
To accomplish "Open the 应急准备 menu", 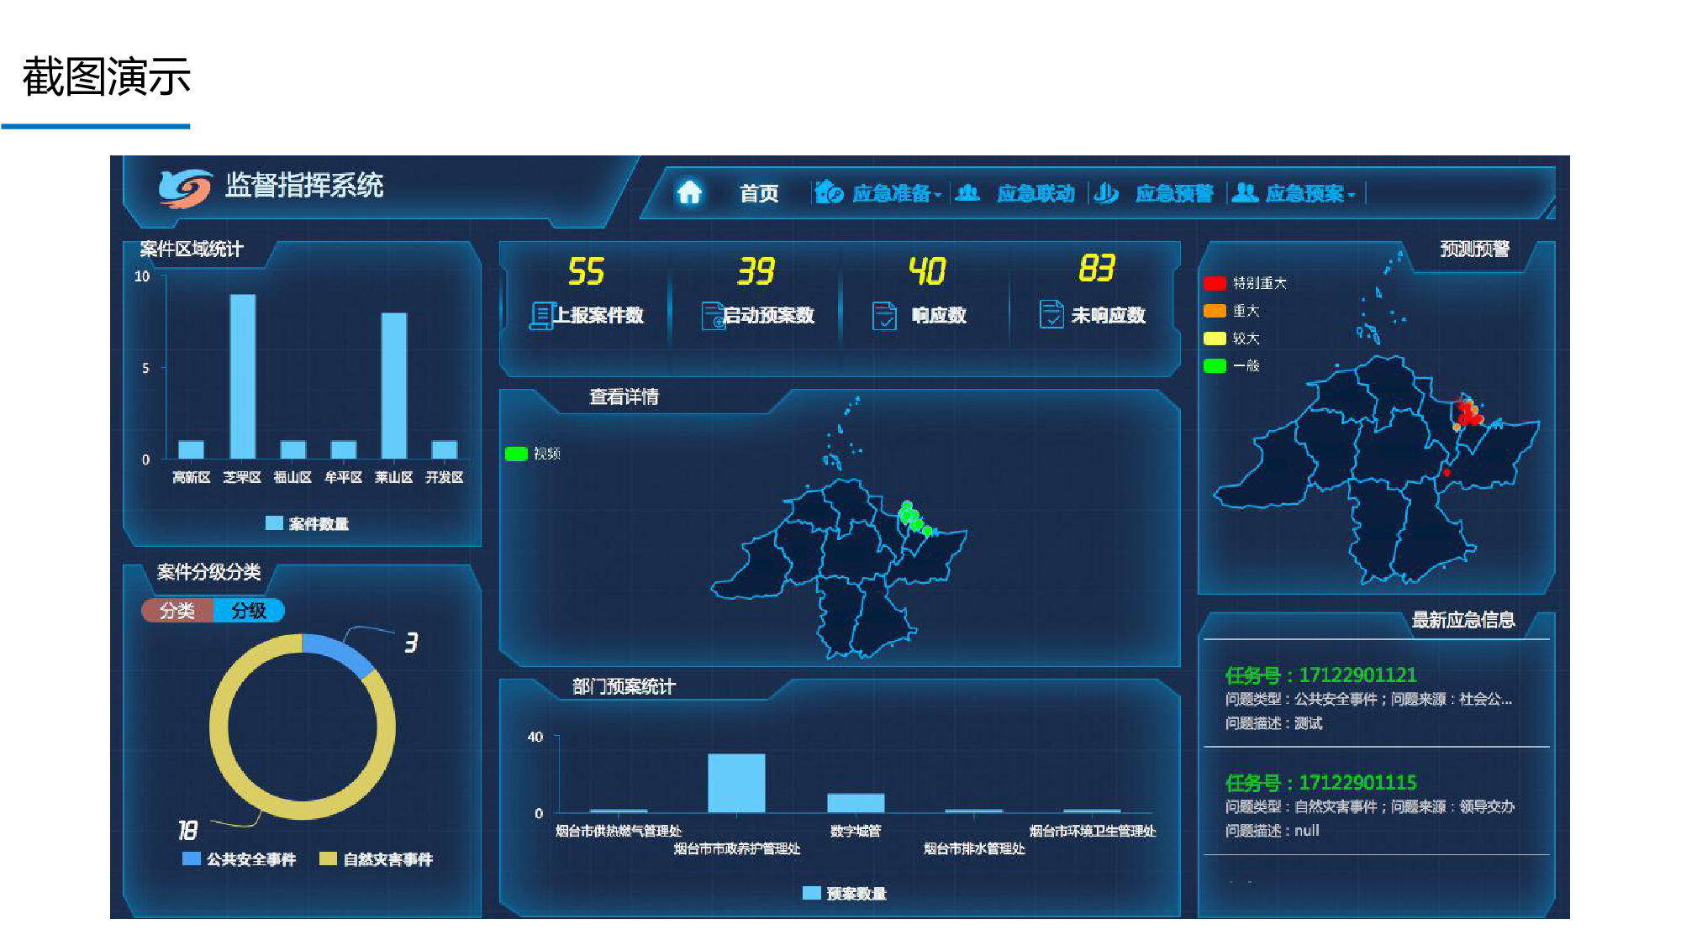I will point(891,194).
